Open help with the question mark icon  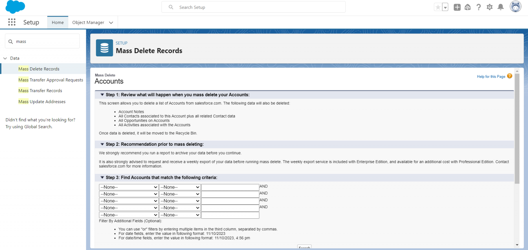[478, 7]
